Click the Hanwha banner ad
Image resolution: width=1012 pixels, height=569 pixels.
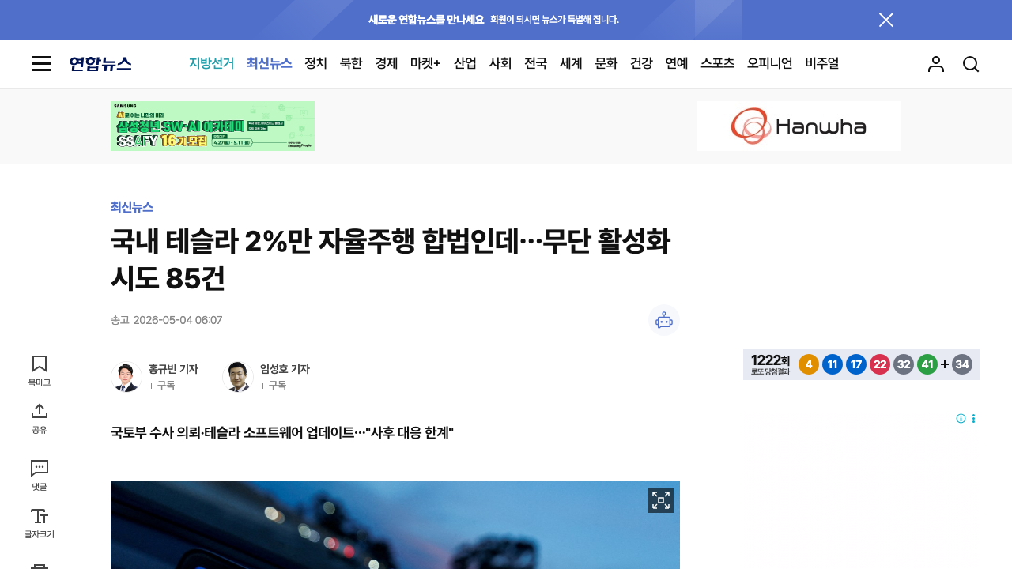pyautogui.click(x=799, y=126)
